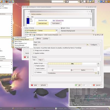Viewport: 110px width, 110px height.
Task: Select preview Tab 2
Action: click(41, 60)
